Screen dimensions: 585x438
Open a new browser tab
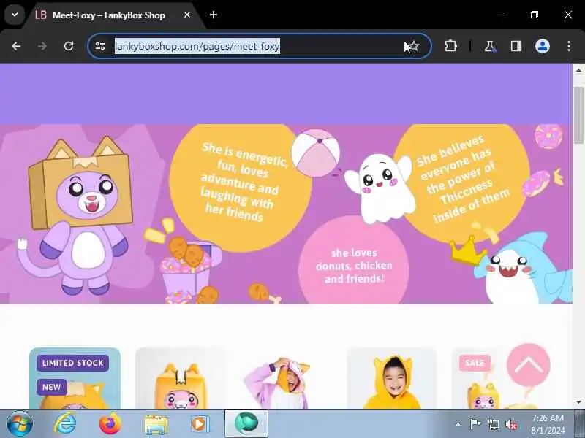pyautogui.click(x=214, y=15)
